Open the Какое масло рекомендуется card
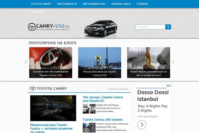The image size is (199, 133). 149,63
